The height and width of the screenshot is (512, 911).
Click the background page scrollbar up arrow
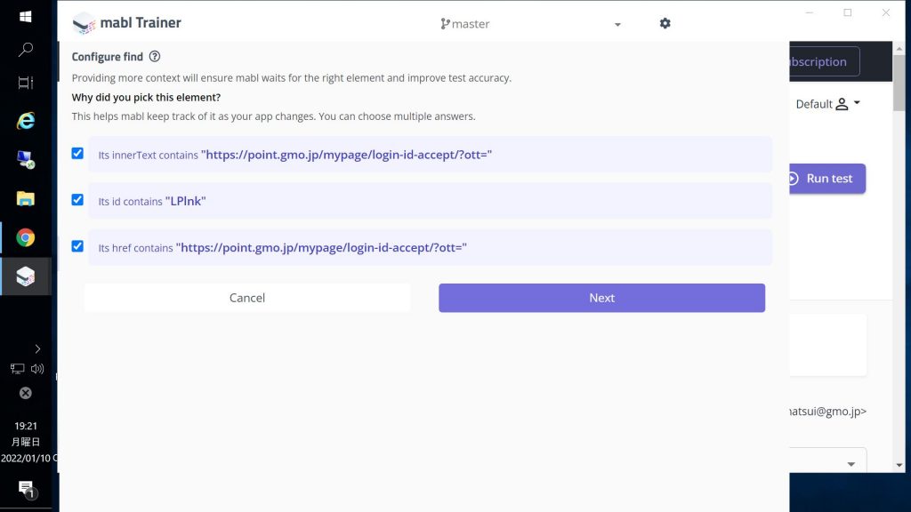tap(899, 49)
